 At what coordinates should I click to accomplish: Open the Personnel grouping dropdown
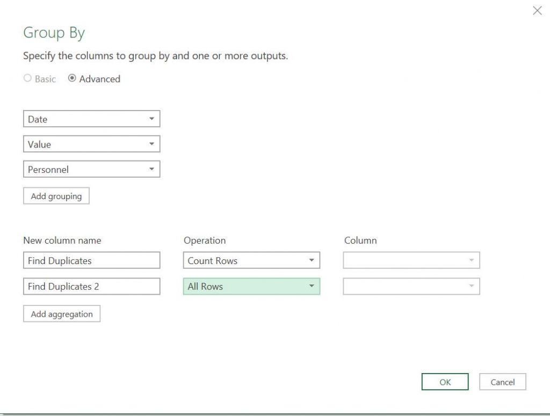point(91,170)
